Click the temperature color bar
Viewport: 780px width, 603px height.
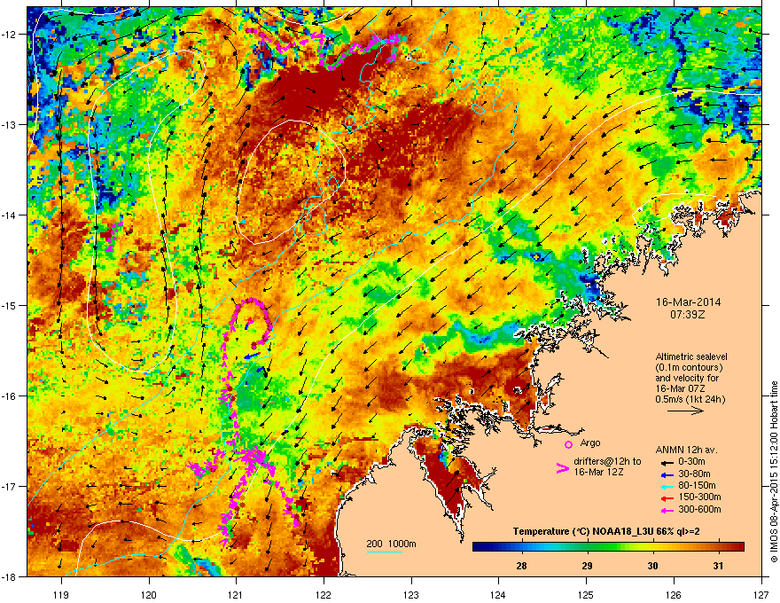(x=608, y=547)
